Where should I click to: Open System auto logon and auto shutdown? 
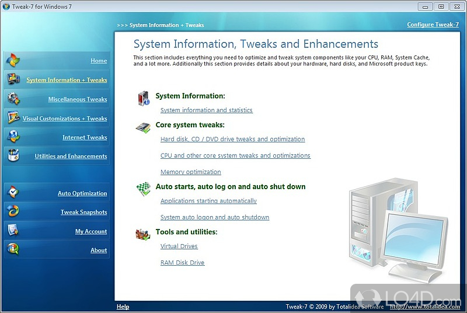[x=215, y=217]
